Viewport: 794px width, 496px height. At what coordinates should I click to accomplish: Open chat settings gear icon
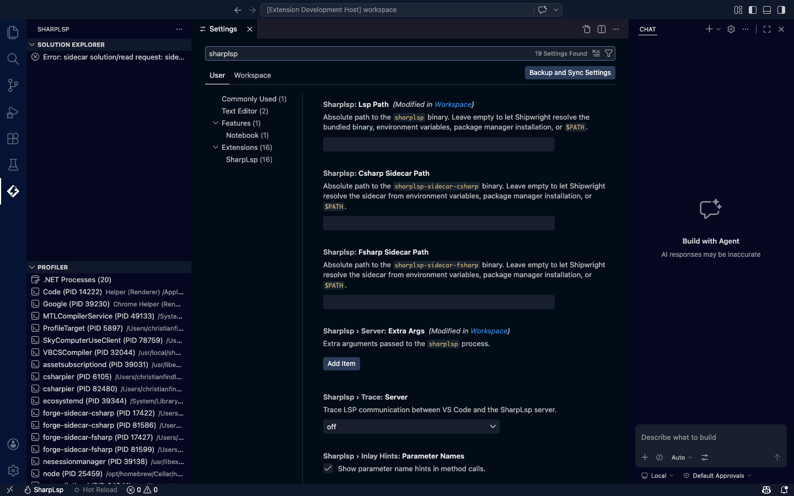(x=731, y=29)
